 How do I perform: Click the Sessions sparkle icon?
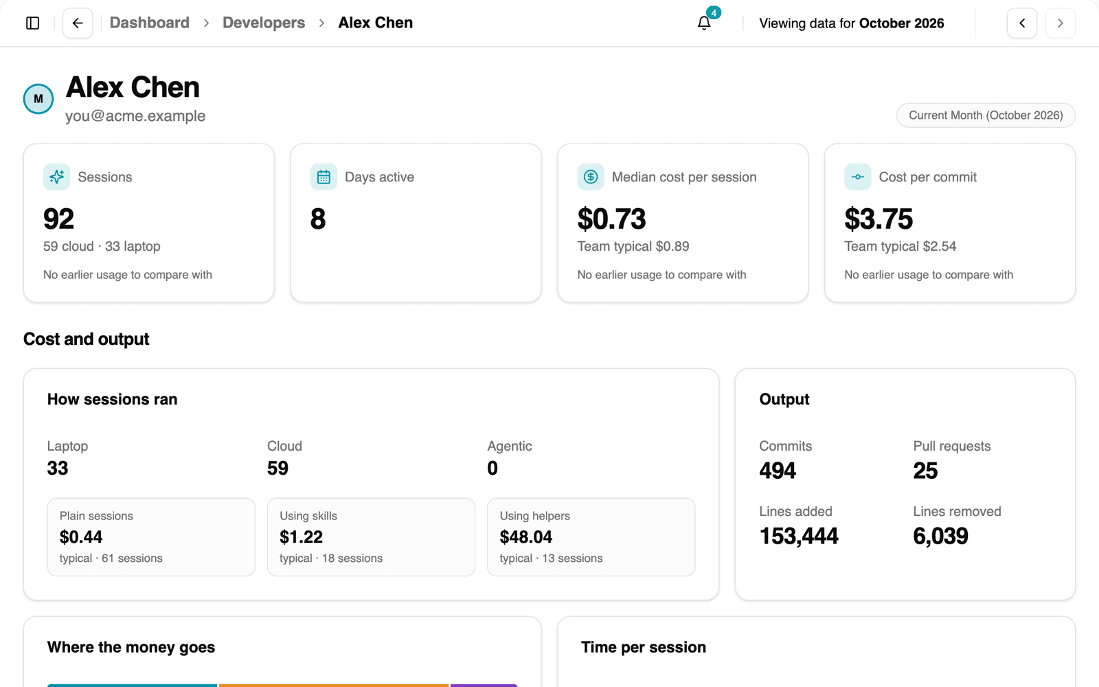[x=56, y=177]
